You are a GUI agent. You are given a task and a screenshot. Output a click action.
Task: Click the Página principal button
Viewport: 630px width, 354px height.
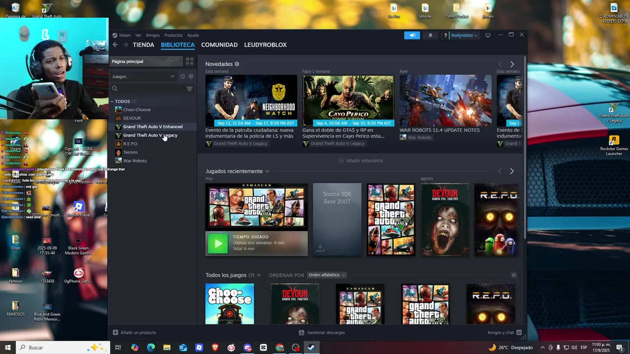pyautogui.click(x=146, y=61)
